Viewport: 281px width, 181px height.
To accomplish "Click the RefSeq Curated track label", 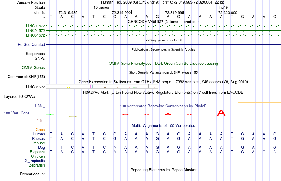I will [31, 44].
